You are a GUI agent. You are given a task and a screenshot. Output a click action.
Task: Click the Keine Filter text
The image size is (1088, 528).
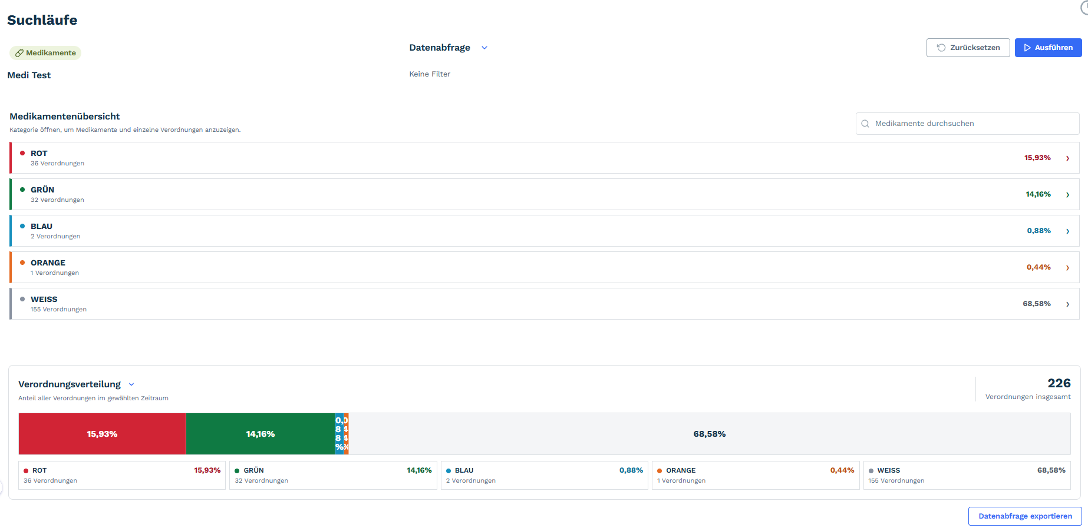pyautogui.click(x=430, y=74)
